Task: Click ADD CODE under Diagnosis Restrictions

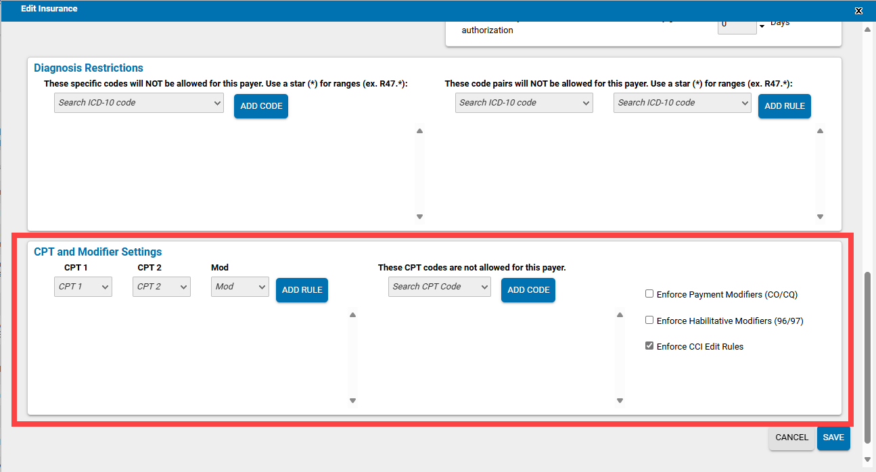Action: (260, 105)
